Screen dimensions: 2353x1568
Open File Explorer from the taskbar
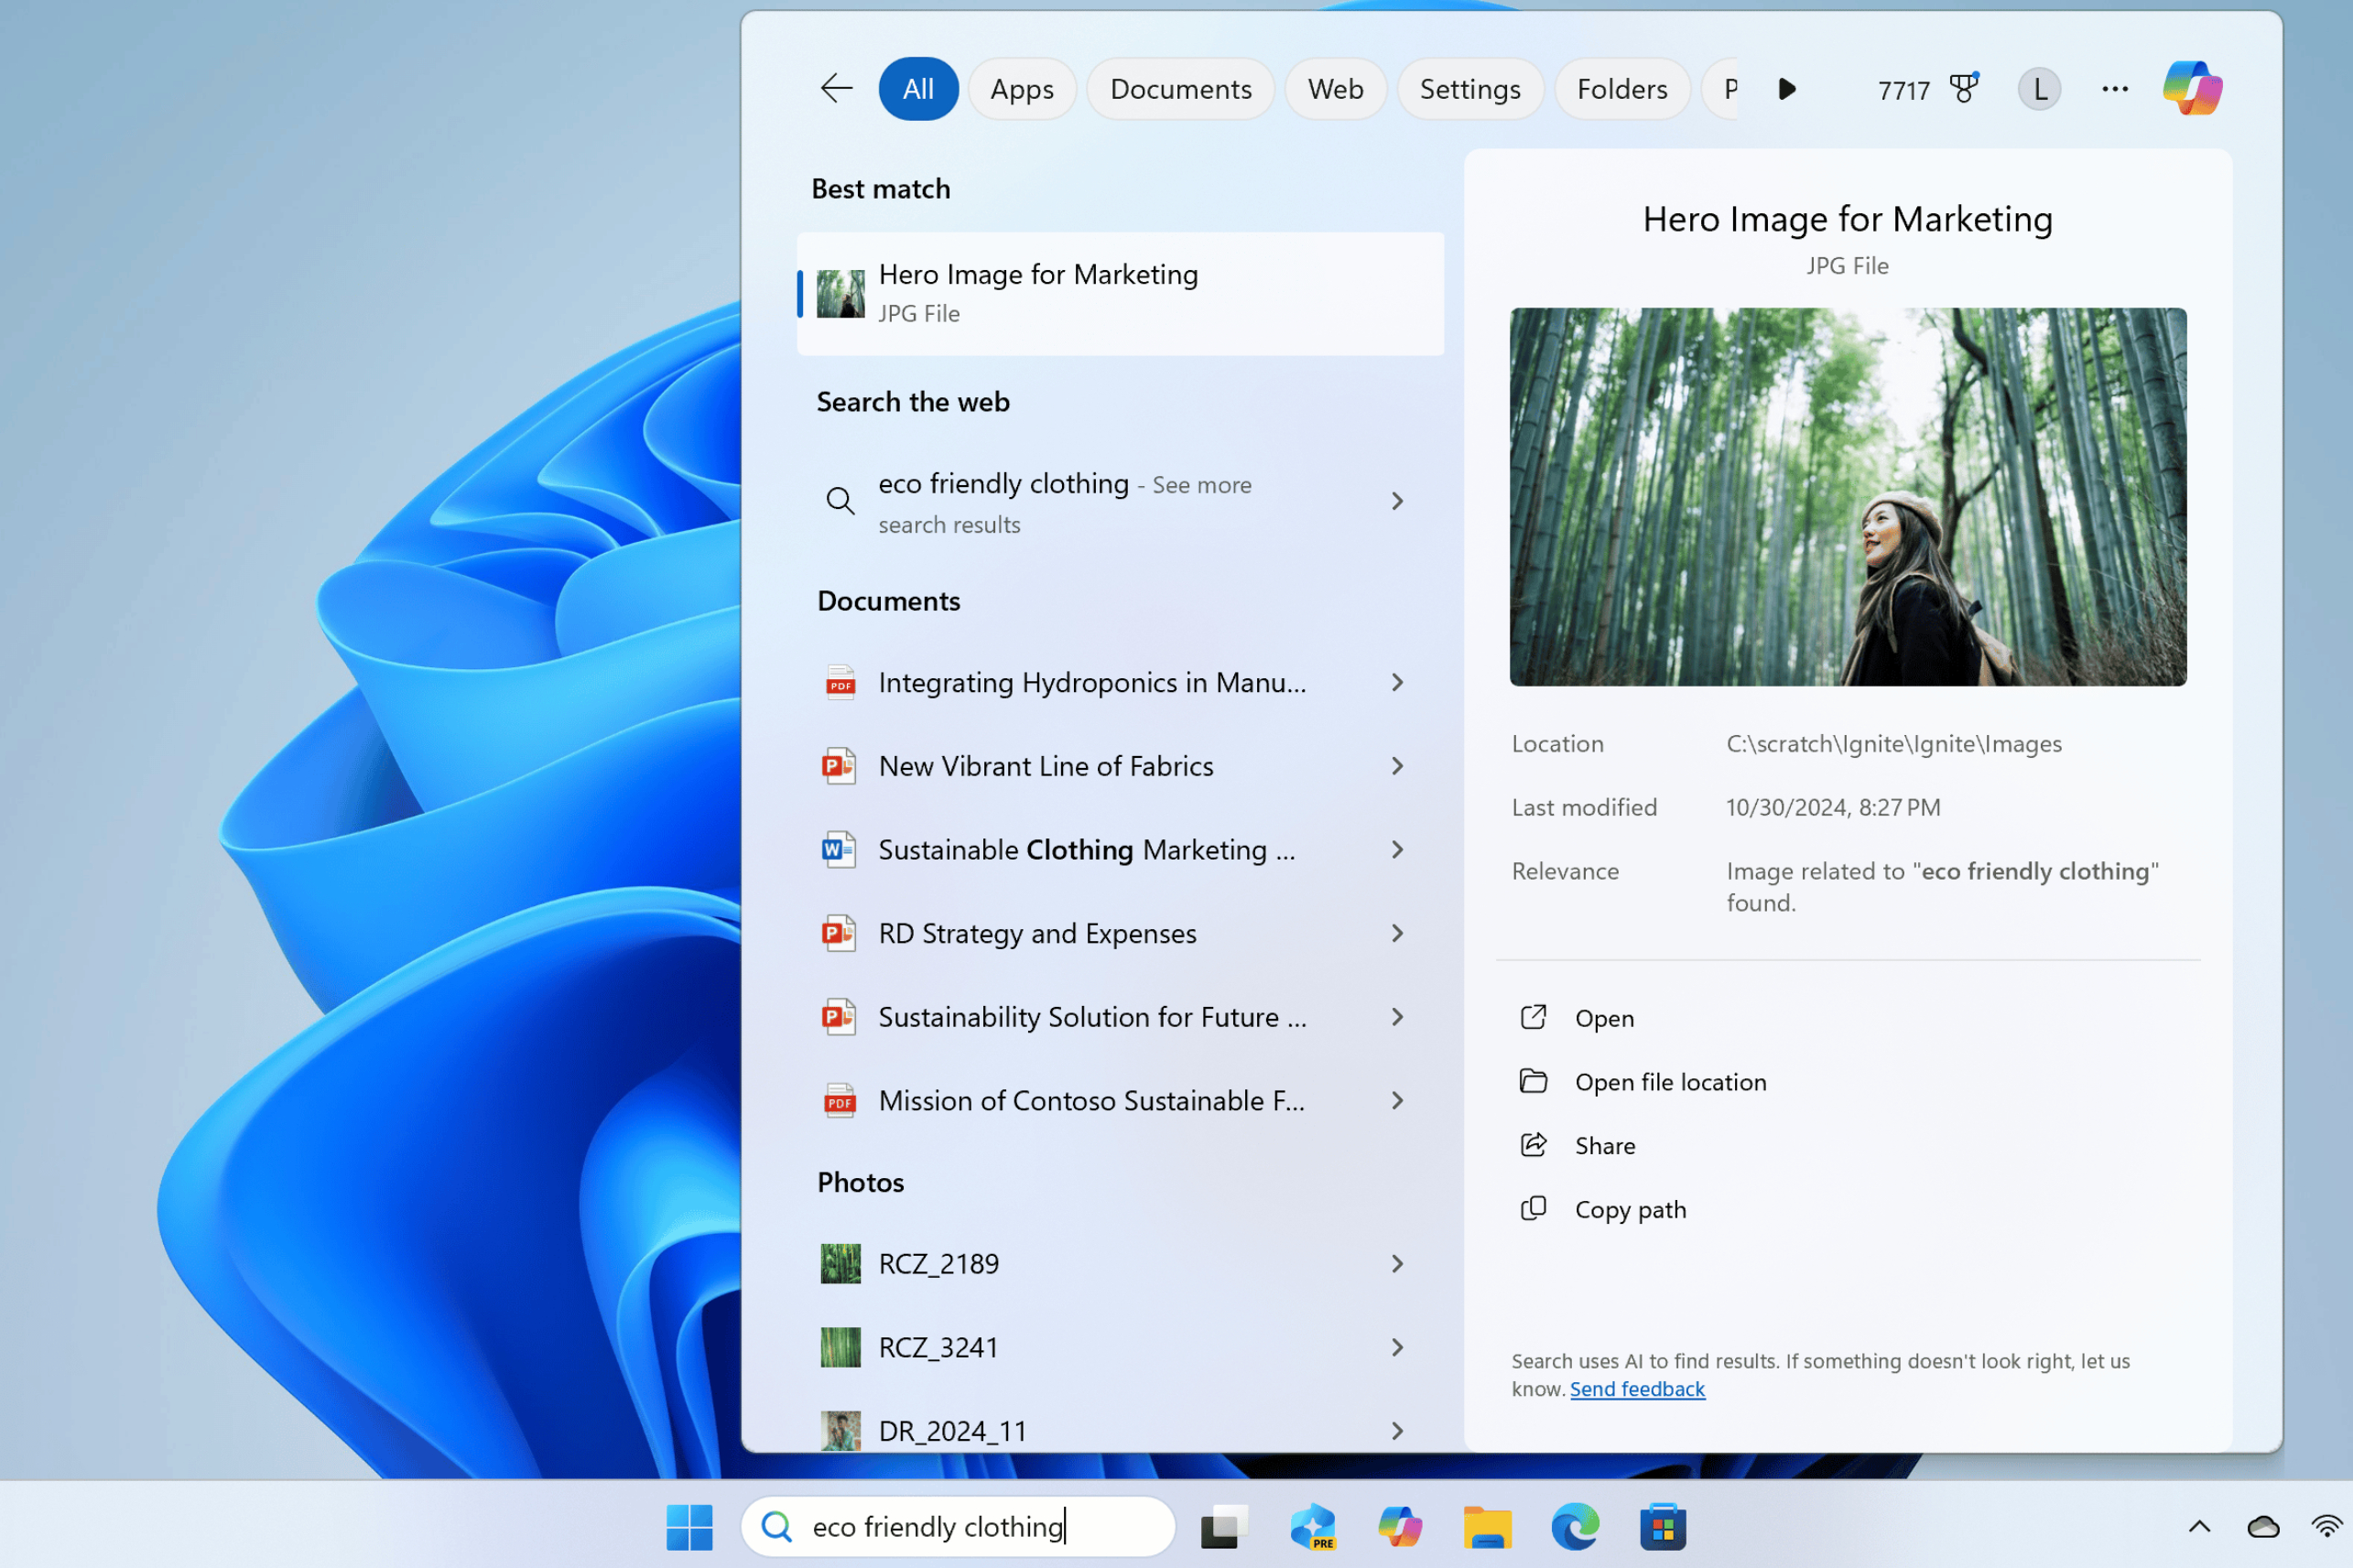click(1486, 1527)
